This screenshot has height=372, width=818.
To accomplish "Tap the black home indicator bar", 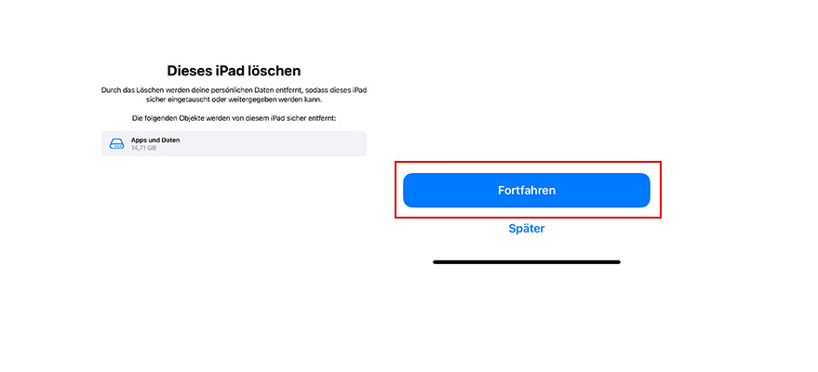I will tap(526, 262).
